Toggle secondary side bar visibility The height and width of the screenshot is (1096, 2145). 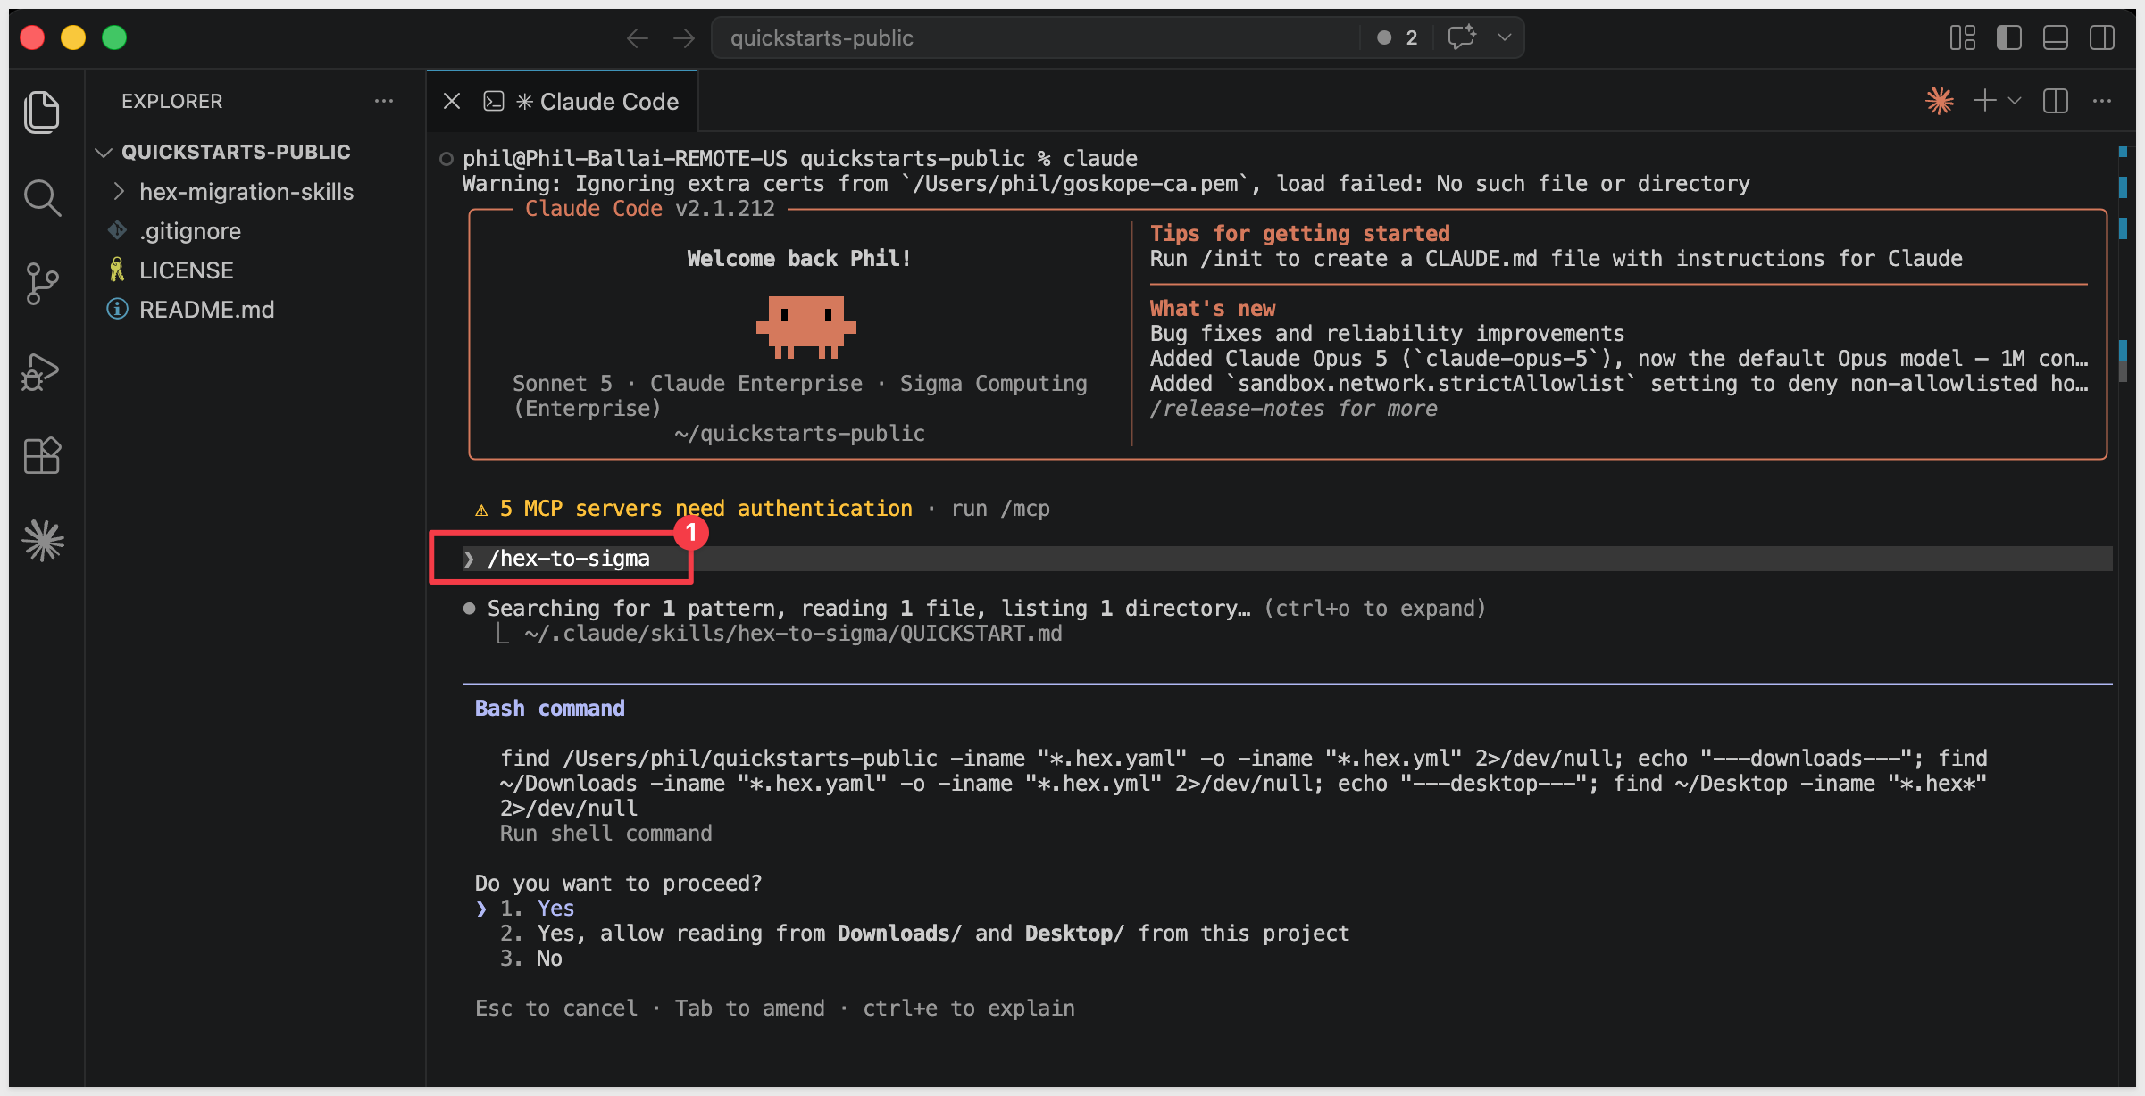coord(2102,37)
